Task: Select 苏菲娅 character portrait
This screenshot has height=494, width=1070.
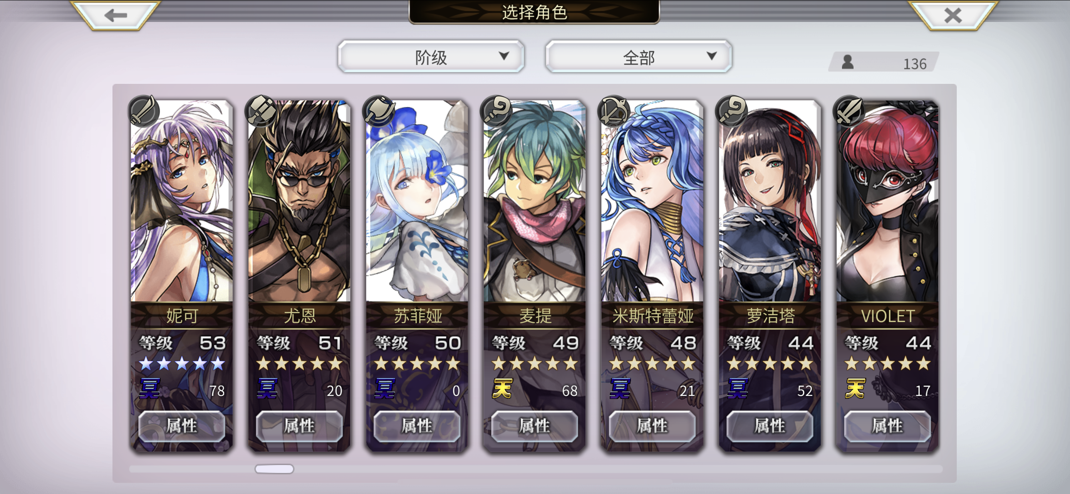Action: pos(417,201)
